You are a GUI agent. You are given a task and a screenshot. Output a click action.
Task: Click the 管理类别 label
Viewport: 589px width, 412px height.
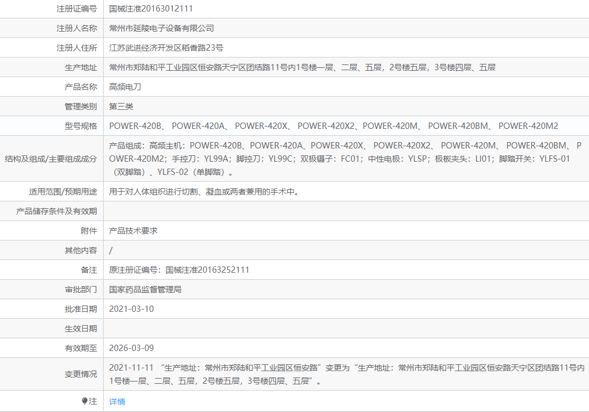click(x=81, y=106)
